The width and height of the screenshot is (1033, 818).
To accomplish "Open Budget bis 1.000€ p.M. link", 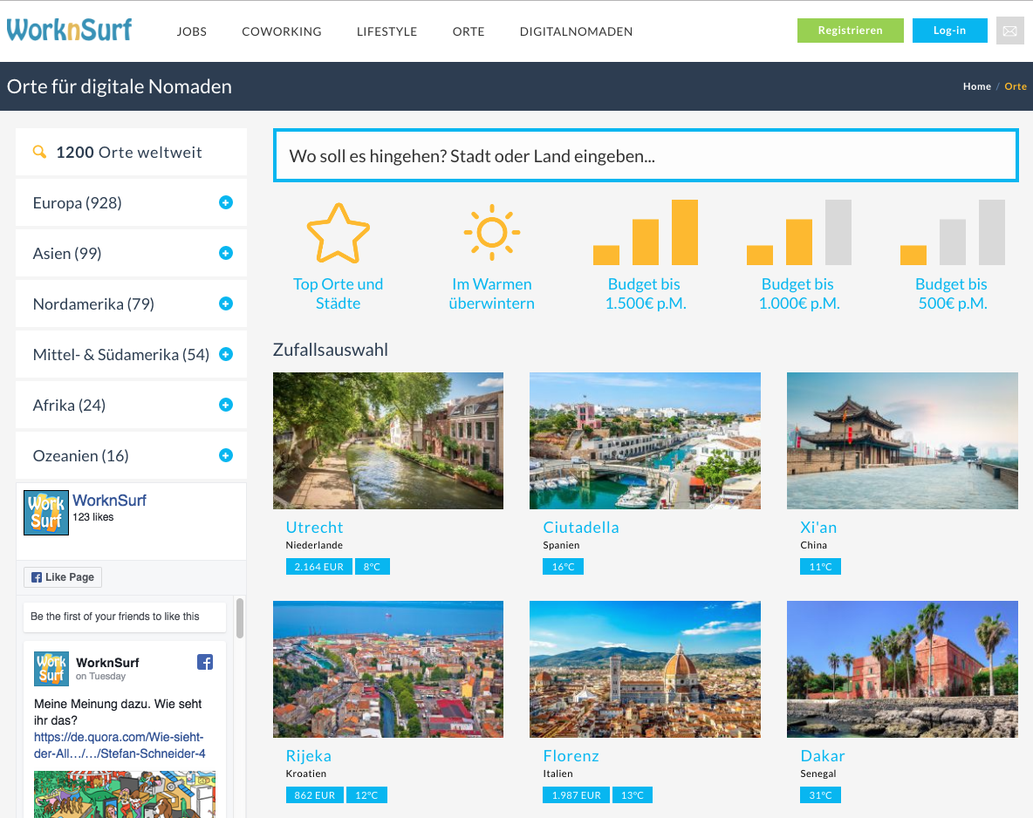I will (x=799, y=294).
